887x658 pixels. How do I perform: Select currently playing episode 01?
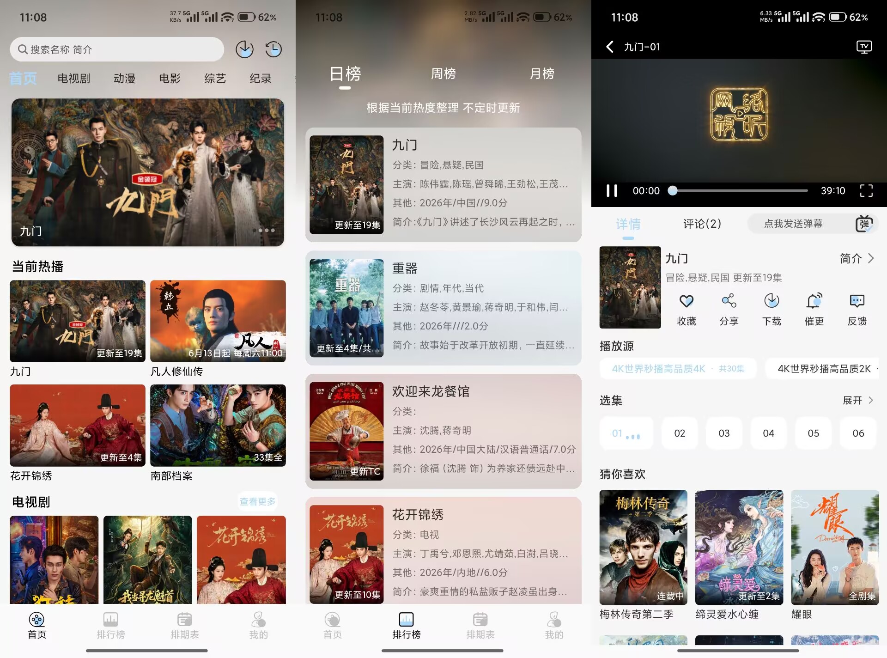pyautogui.click(x=626, y=433)
